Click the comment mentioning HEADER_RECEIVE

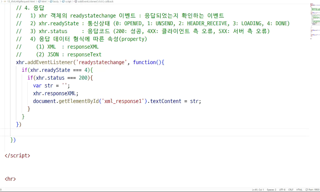coord(153,23)
